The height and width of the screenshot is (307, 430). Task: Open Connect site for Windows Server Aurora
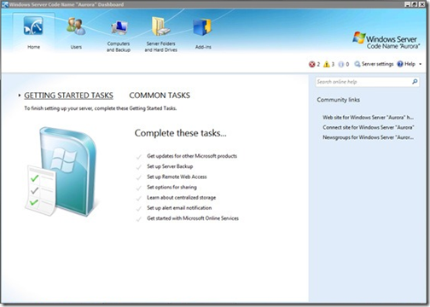(369, 127)
